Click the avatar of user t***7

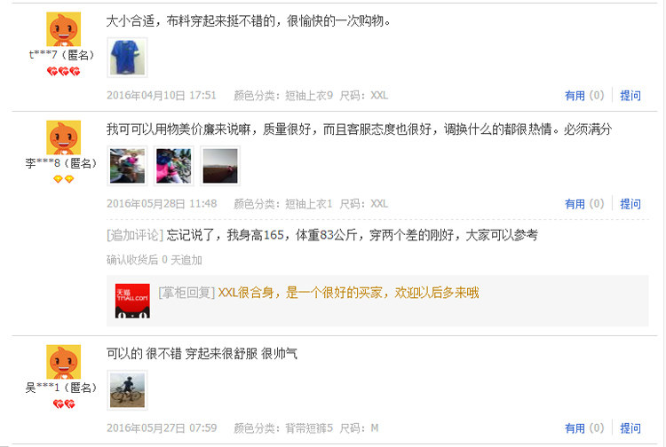coord(63,29)
